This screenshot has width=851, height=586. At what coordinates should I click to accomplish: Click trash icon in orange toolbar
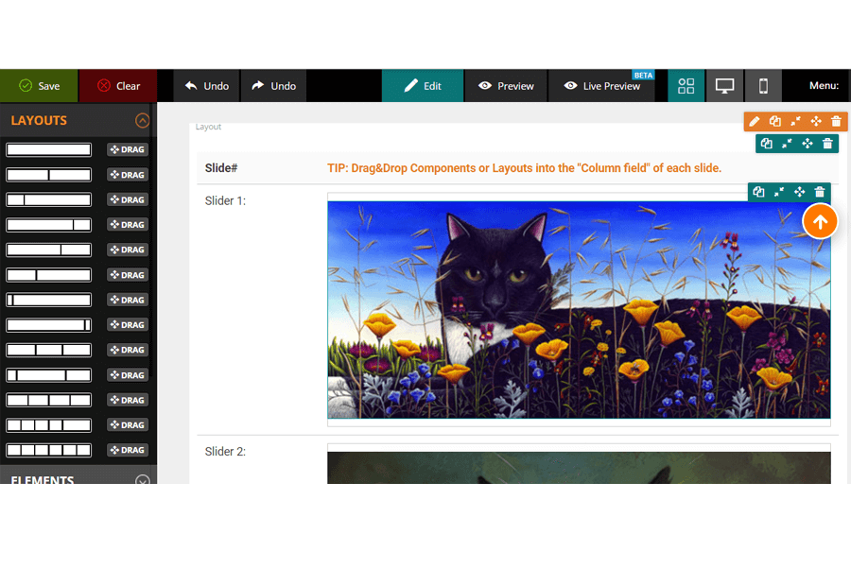pos(837,122)
